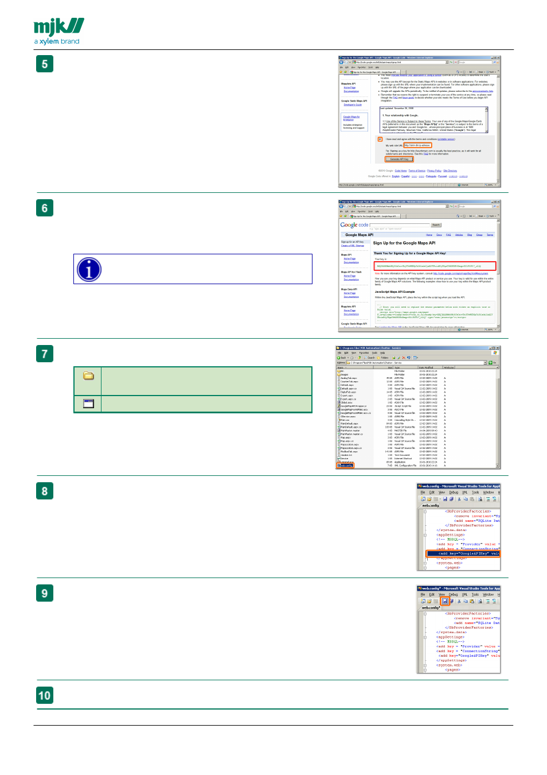The width and height of the screenshot is (547, 775).
Task: Click the Save icon in the step 8 toolbar
Action: point(445,499)
